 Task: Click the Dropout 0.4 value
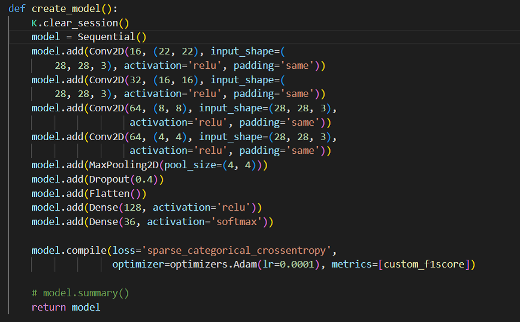[144, 180]
